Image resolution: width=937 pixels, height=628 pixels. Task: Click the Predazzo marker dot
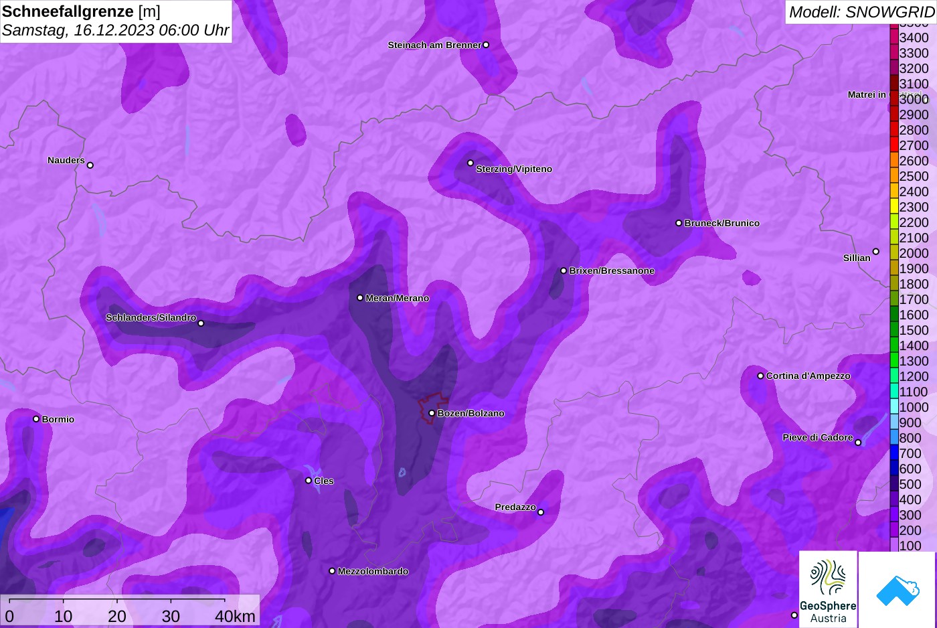click(x=541, y=512)
